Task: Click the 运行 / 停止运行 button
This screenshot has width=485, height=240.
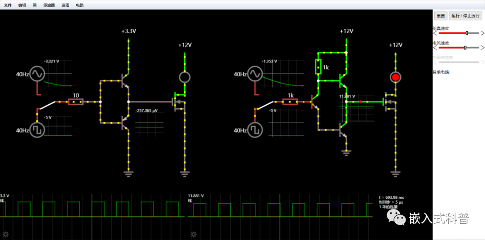Action: [x=465, y=16]
